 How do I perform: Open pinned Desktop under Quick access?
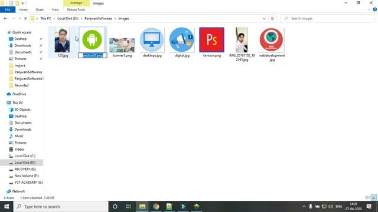coord(21,39)
